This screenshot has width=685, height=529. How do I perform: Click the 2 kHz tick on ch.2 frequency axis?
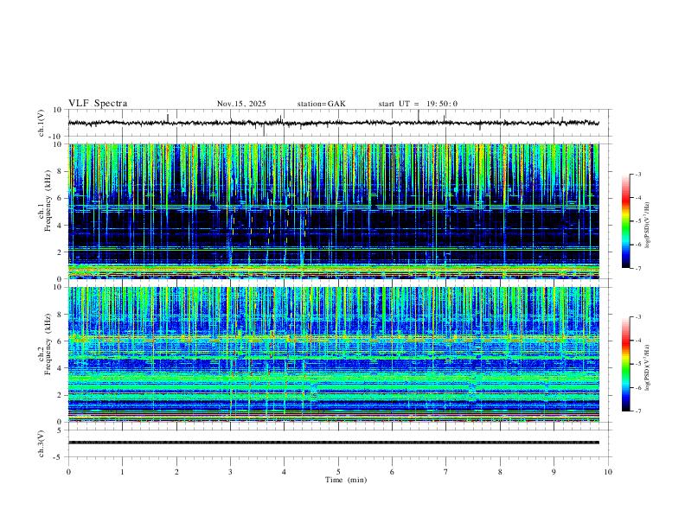[x=60, y=395]
